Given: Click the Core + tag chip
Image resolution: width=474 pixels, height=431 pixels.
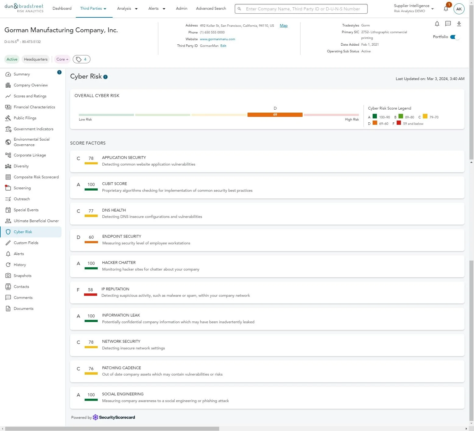Looking at the screenshot, I should pos(62,59).
